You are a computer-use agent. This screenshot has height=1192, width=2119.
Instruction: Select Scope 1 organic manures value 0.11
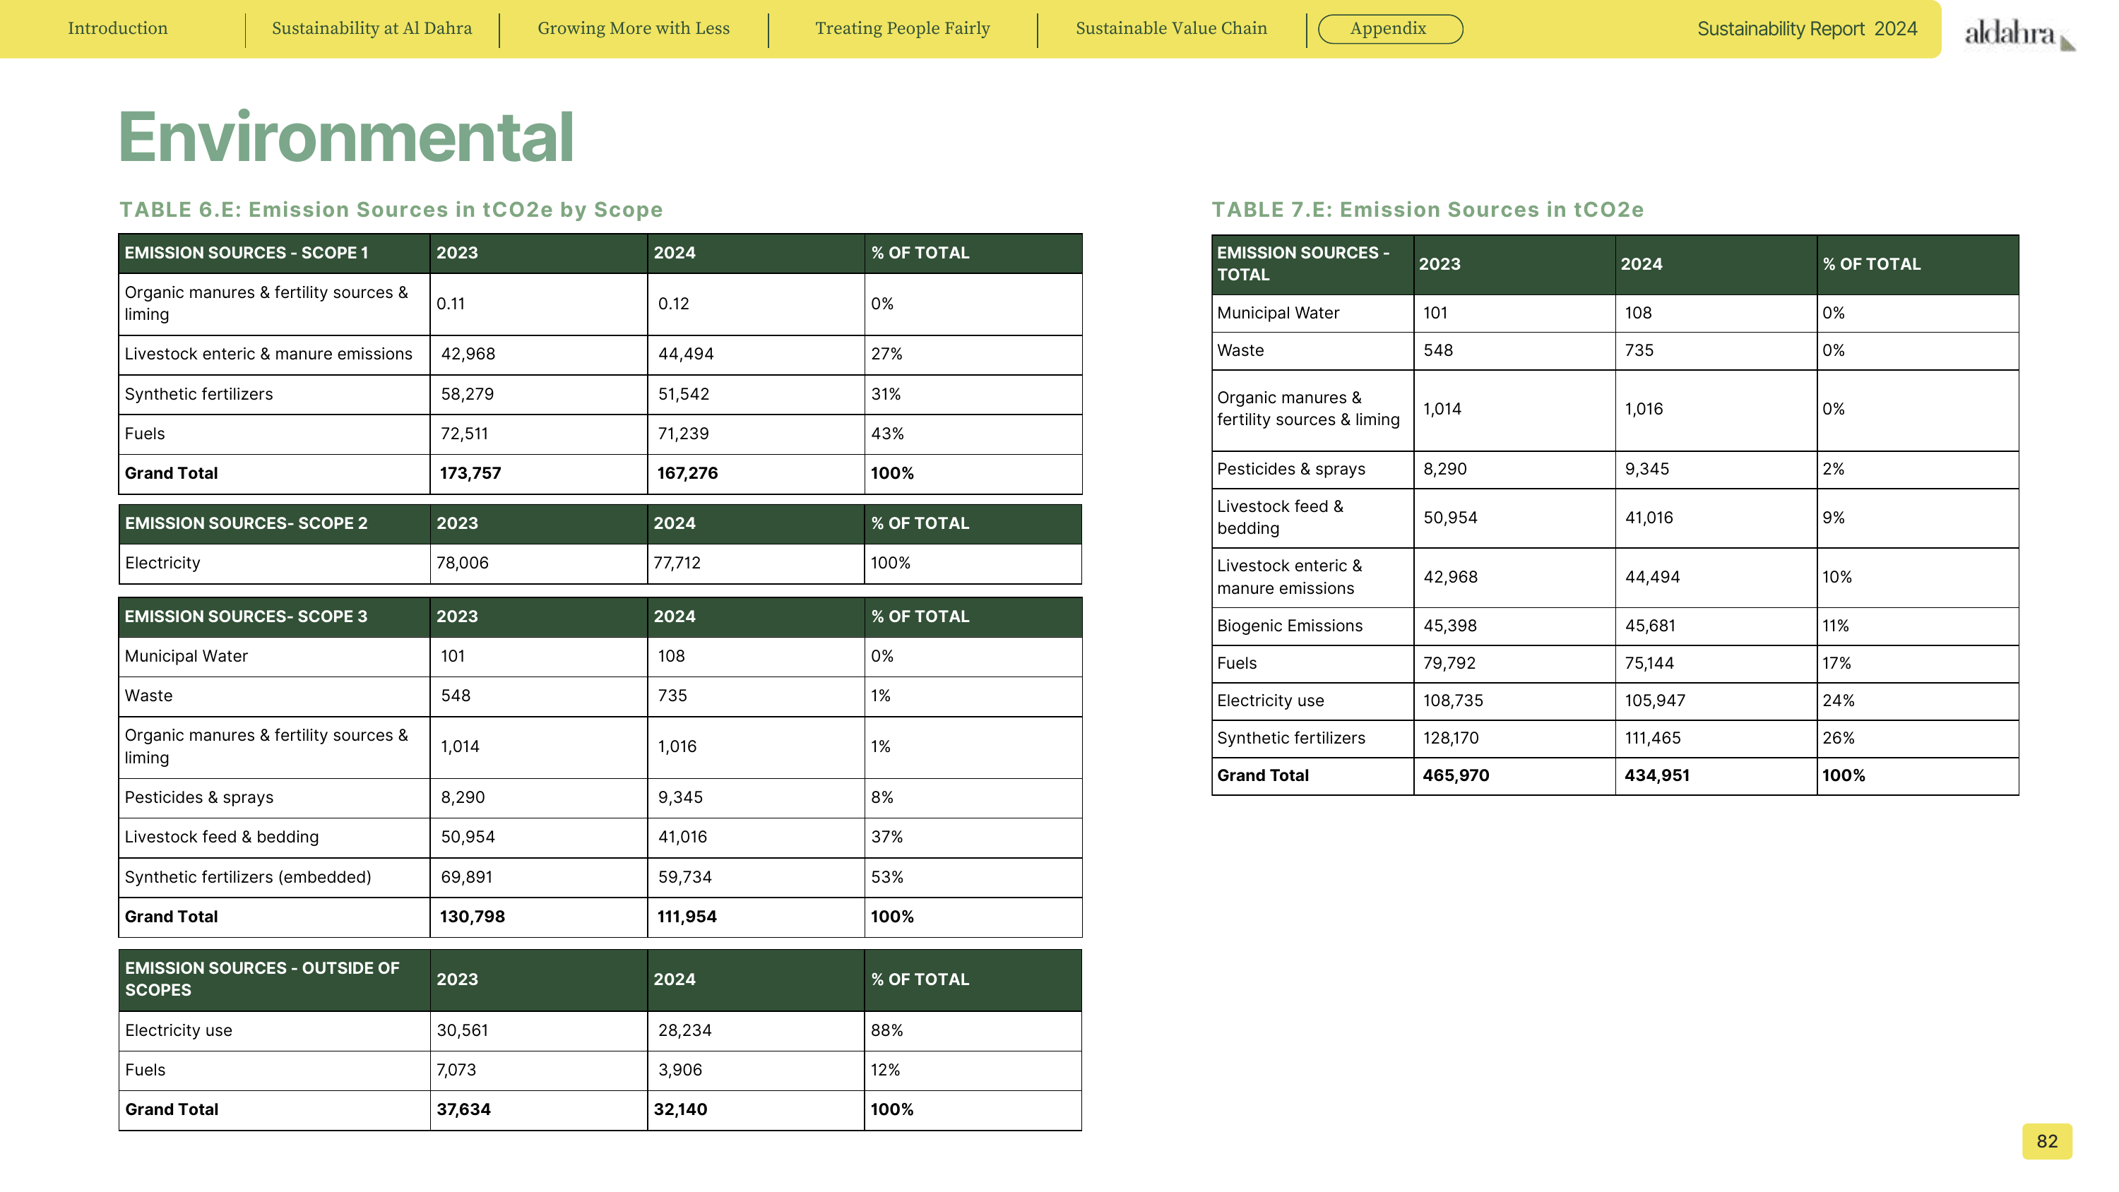(450, 304)
